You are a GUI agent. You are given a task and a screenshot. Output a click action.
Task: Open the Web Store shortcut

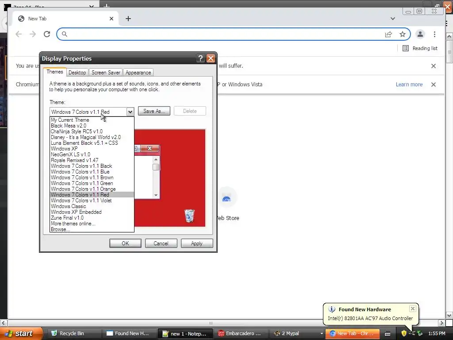coord(227,204)
